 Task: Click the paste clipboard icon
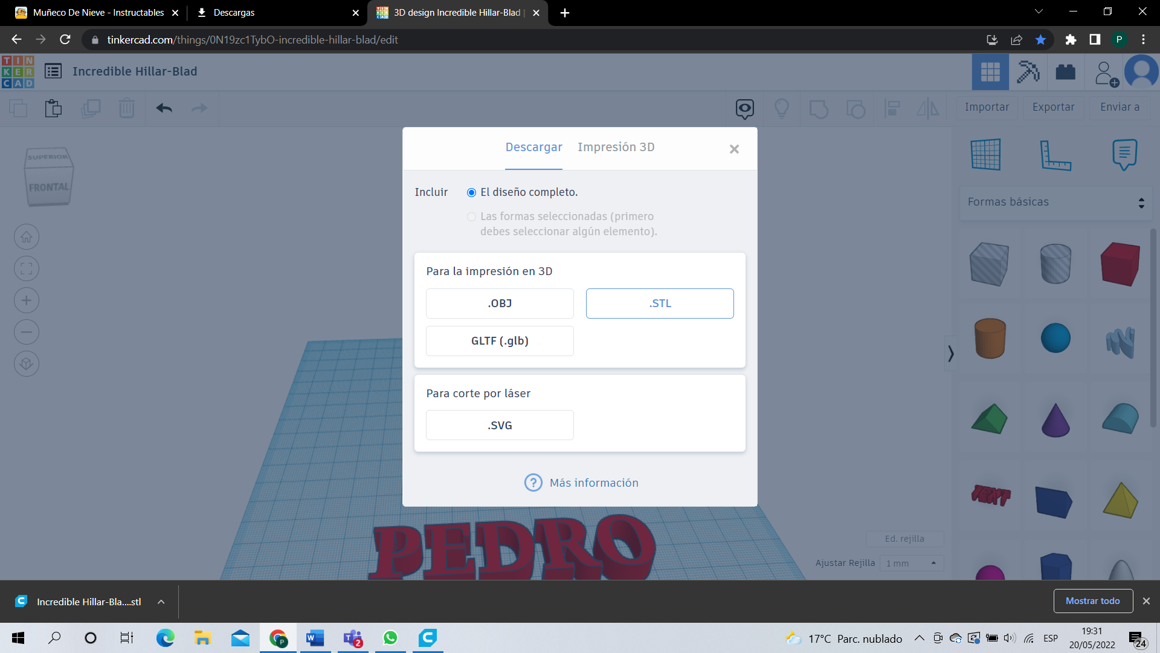(53, 108)
